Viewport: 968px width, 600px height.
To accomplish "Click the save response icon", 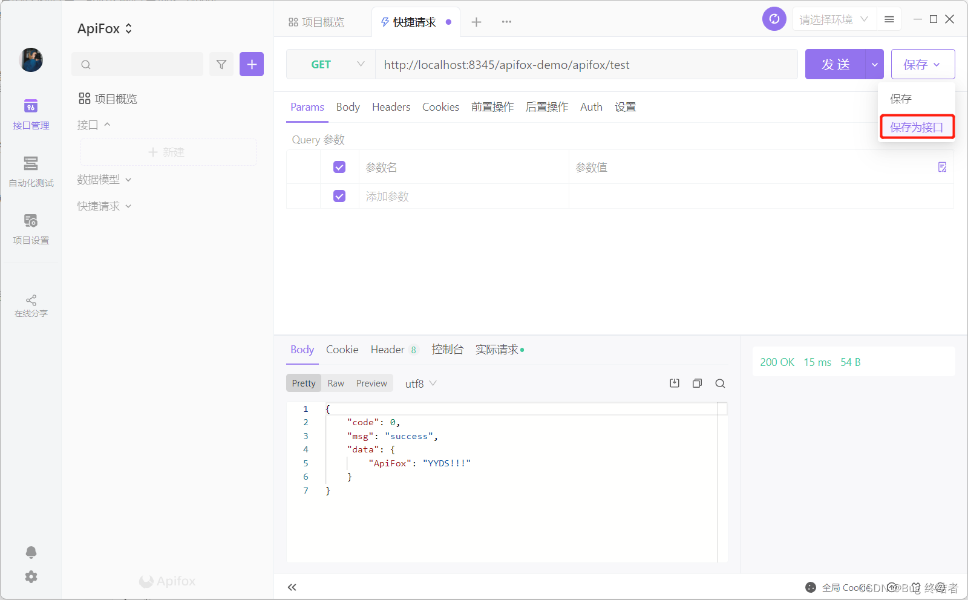I will coord(675,383).
